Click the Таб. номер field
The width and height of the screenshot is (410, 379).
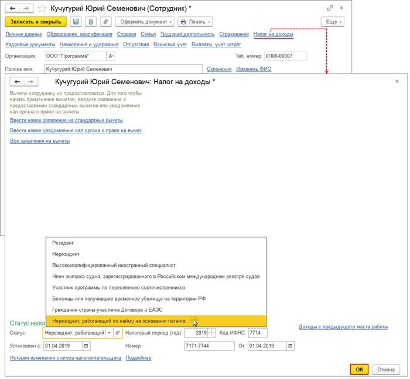tap(286, 56)
